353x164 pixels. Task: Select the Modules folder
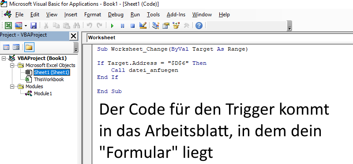(x=34, y=86)
